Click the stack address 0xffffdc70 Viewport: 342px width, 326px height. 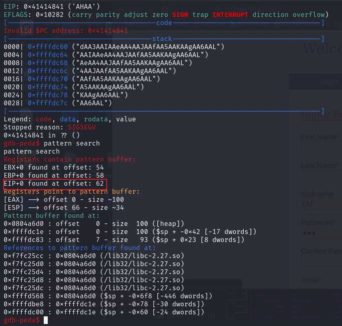tap(47, 79)
